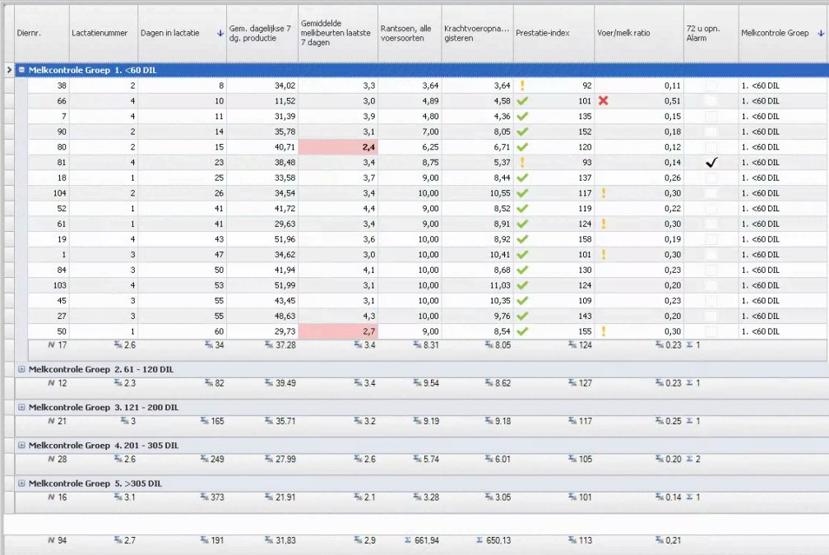Click green checkmark in row of animal 19
Image resolution: width=829 pixels, height=555 pixels.
coord(522,239)
